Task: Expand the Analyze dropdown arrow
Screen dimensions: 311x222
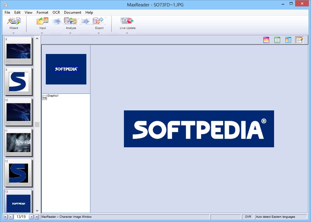Action: pos(70,33)
